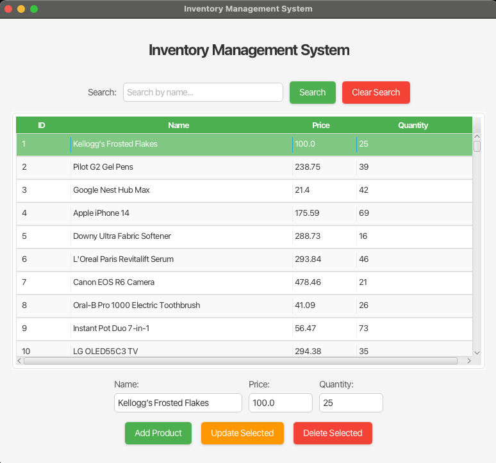496x463 pixels.
Task: Sort by the Quantity column header
Action: click(413, 125)
